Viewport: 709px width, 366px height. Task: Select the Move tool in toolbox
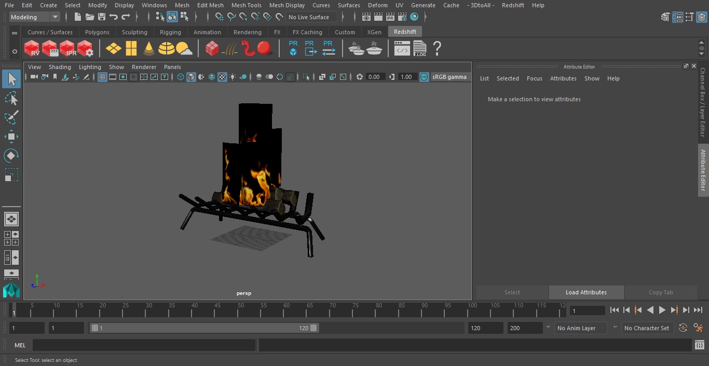tap(11, 137)
